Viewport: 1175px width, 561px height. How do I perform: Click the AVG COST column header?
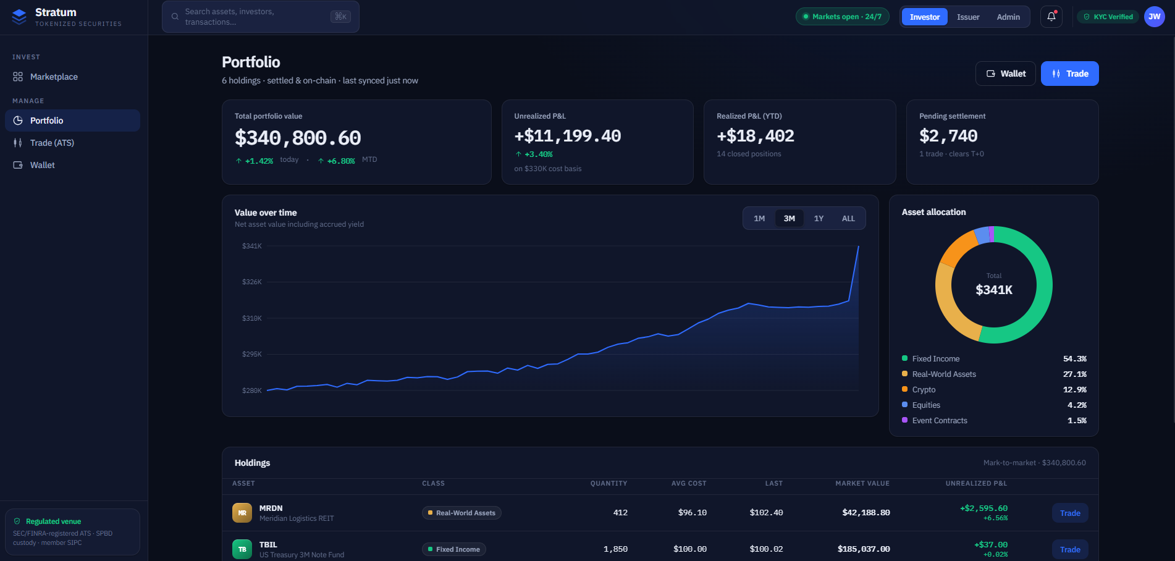coord(689,483)
